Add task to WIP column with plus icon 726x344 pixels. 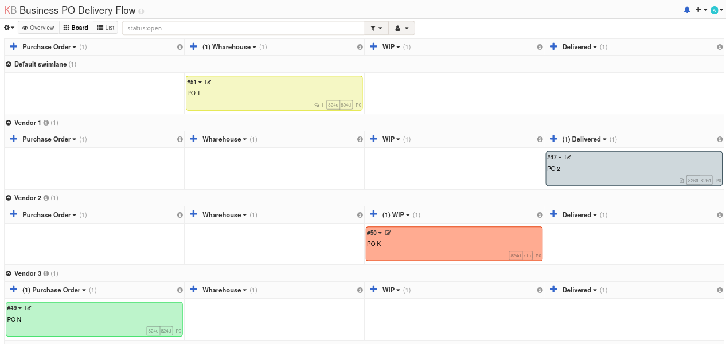coord(374,47)
